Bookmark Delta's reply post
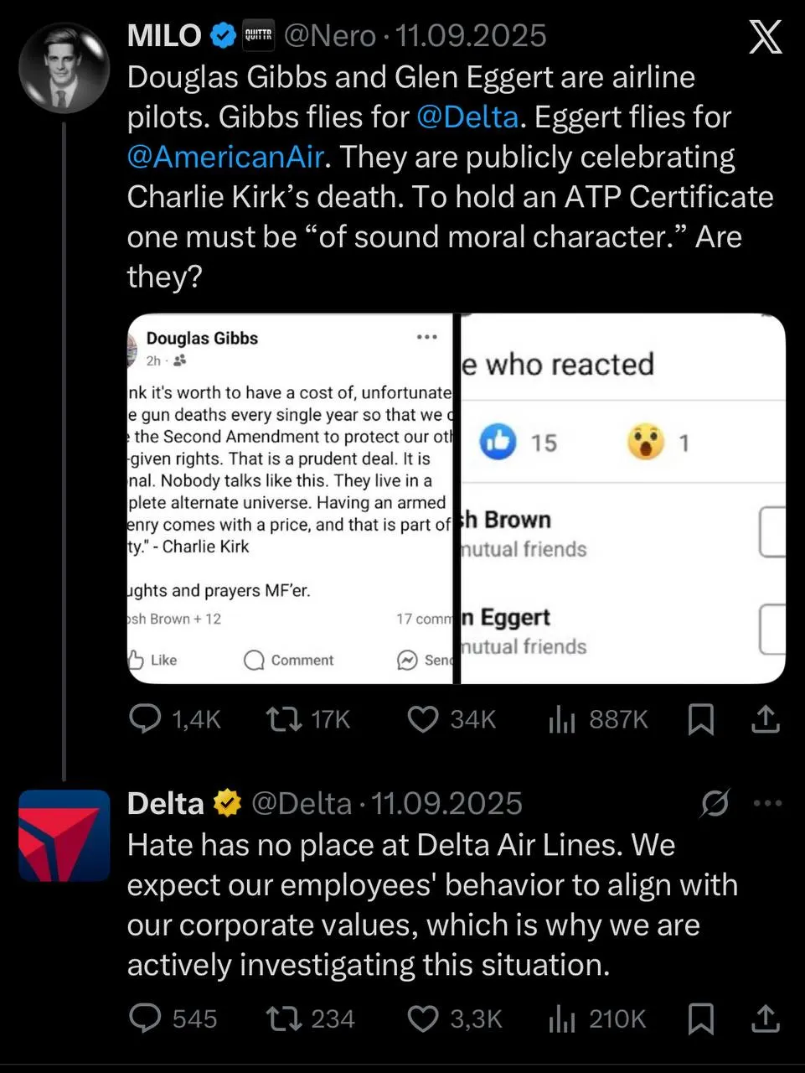The height and width of the screenshot is (1073, 805). (701, 1019)
